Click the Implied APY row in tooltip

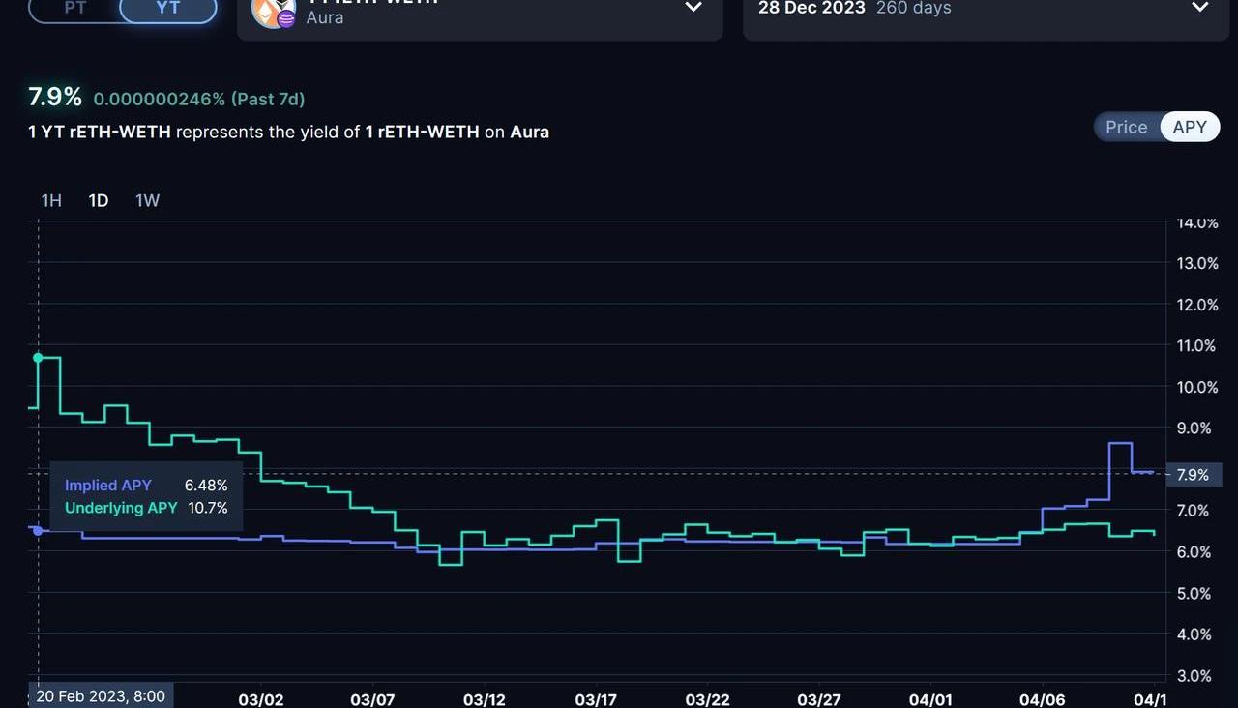[x=146, y=486]
